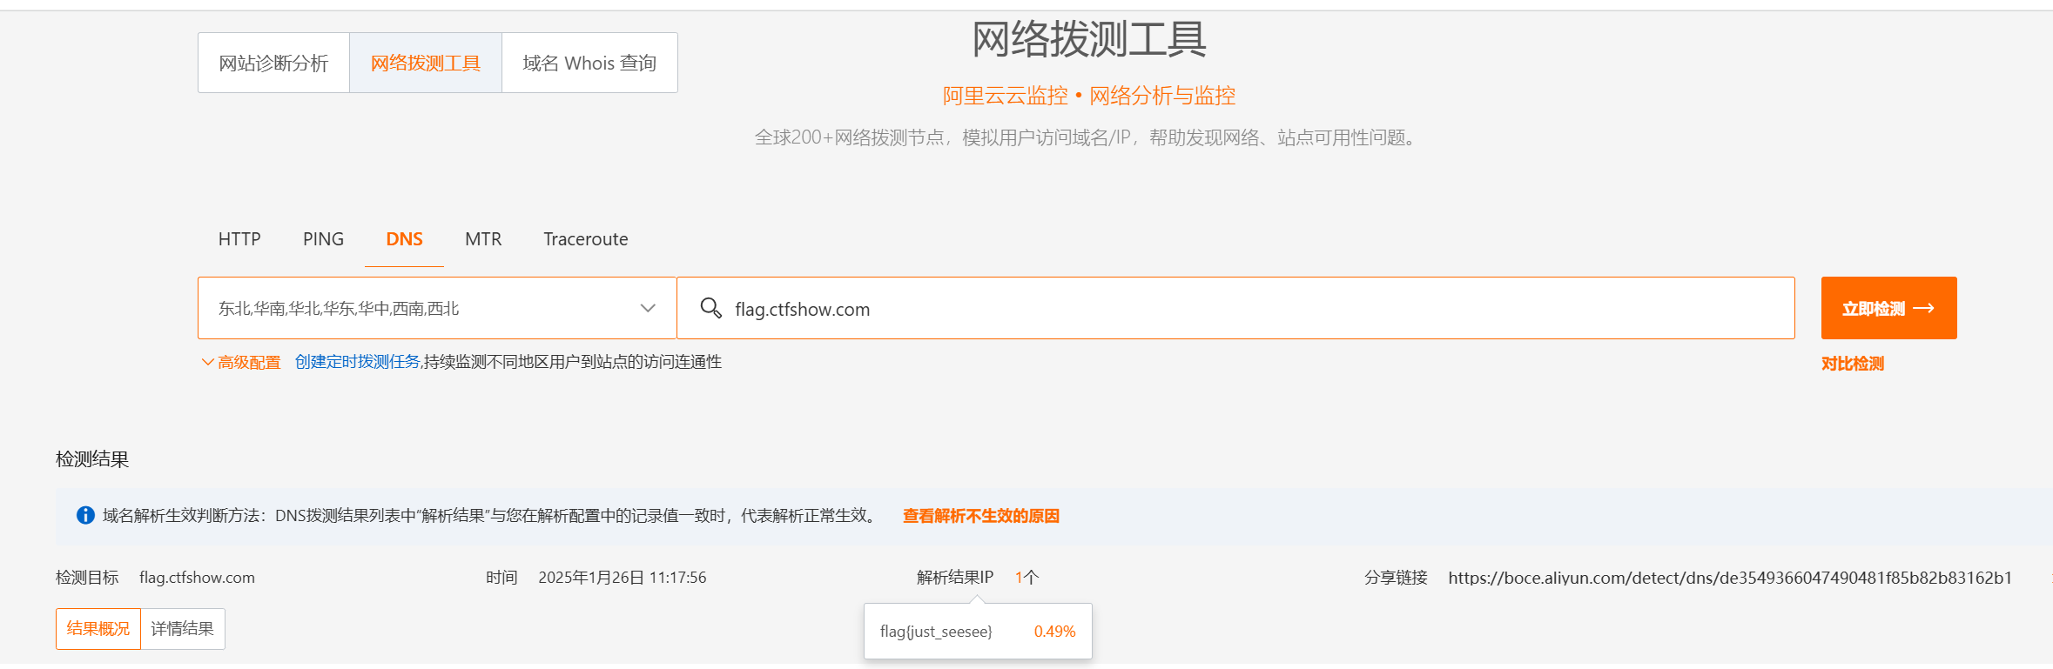Click the 对比检测 link
Viewport: 2053px width, 669px height.
pos(1852,364)
